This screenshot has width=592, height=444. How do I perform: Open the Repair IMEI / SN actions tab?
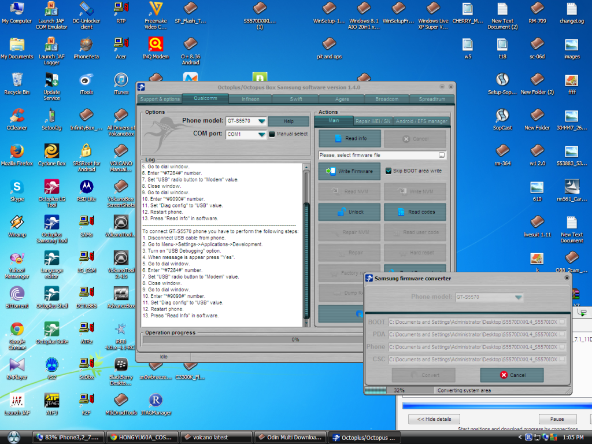click(x=373, y=121)
